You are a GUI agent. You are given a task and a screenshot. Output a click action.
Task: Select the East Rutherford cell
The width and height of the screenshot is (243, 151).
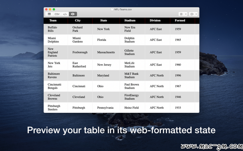pos(80,65)
